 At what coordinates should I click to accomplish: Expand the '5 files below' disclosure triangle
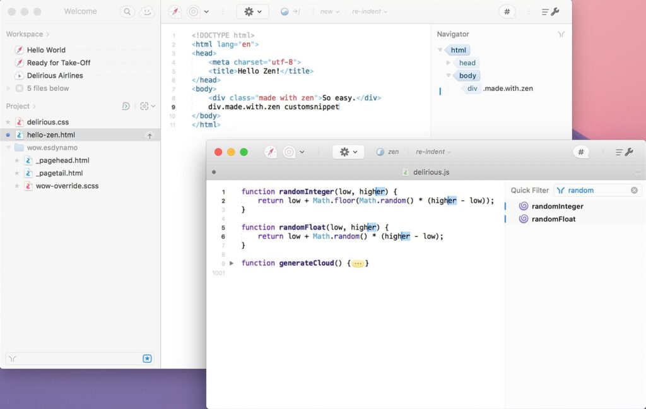click(8, 88)
